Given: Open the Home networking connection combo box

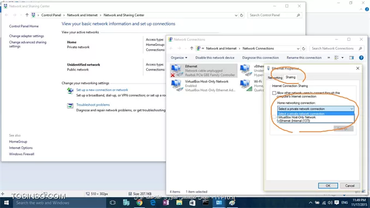Looking at the screenshot, I should click(x=315, y=109).
